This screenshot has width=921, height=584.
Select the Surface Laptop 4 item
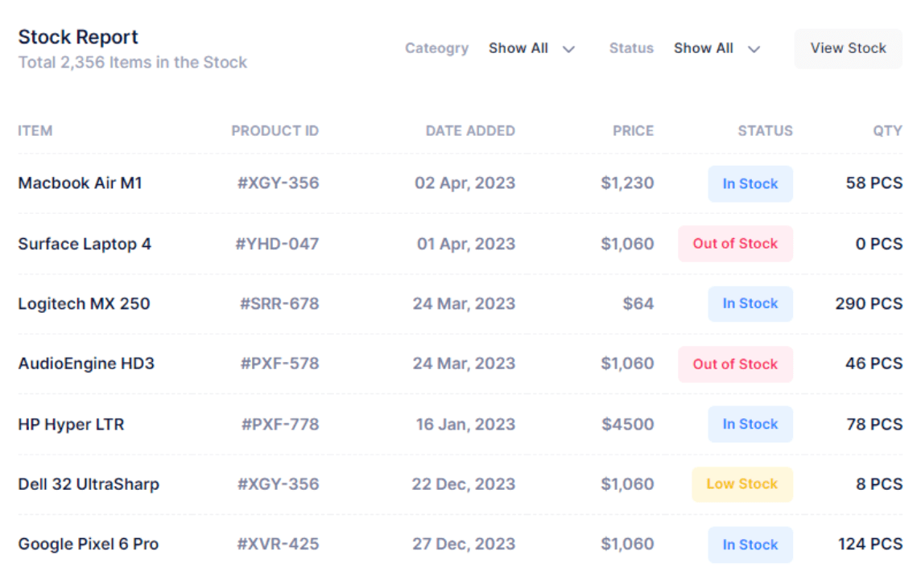[x=85, y=244]
